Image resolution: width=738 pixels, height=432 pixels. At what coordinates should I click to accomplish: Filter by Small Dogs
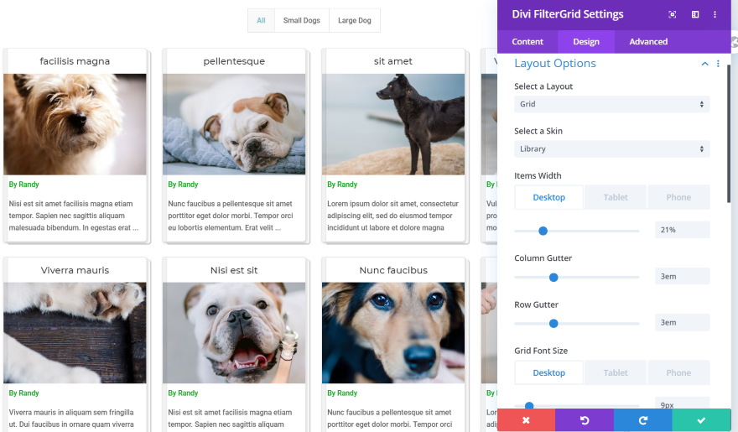(x=302, y=20)
